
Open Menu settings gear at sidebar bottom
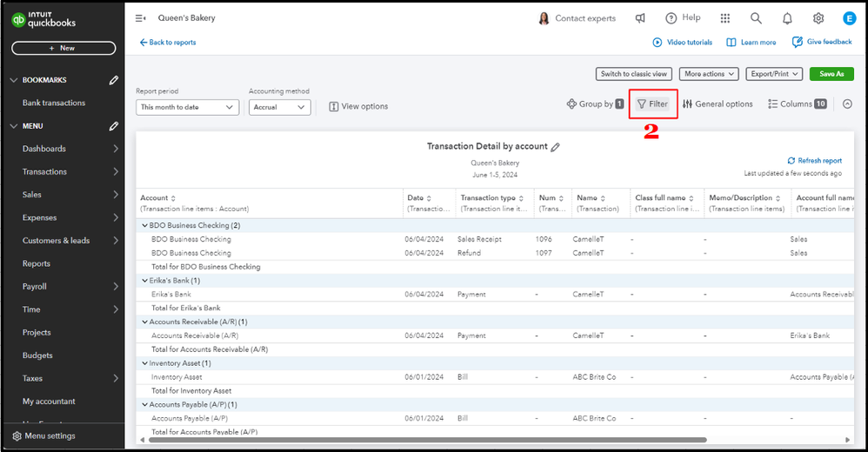[17, 436]
